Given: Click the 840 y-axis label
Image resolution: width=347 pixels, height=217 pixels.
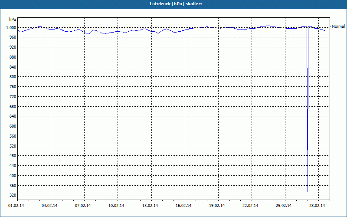Looking at the screenshot, I should click(x=13, y=67).
